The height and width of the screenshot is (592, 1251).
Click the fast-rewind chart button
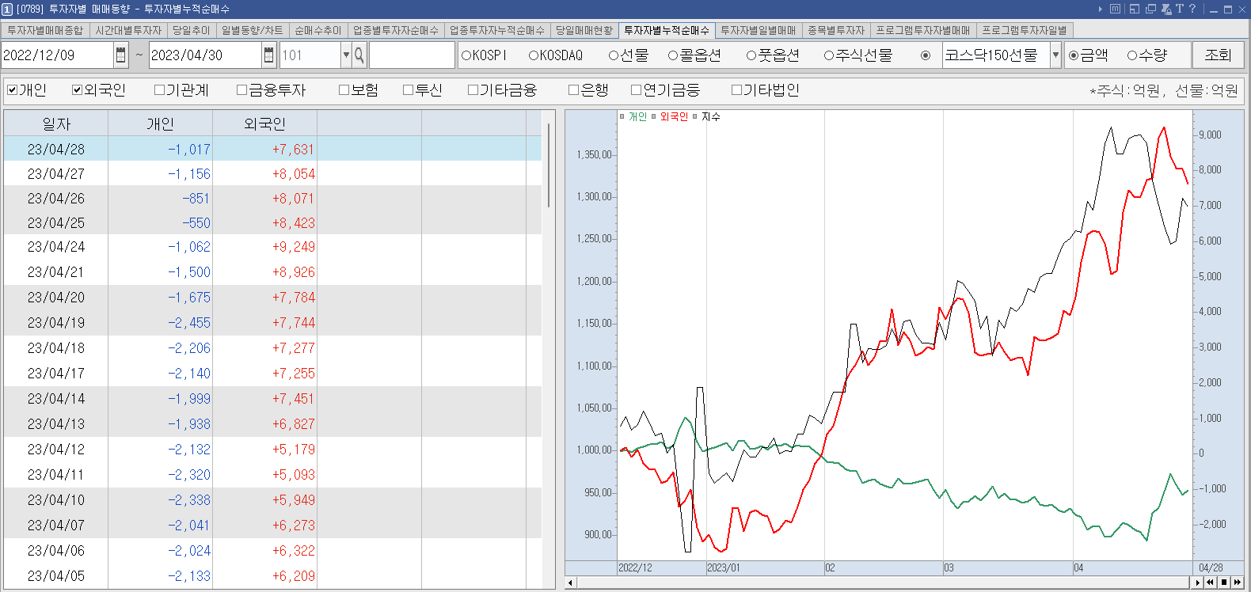tap(1210, 583)
